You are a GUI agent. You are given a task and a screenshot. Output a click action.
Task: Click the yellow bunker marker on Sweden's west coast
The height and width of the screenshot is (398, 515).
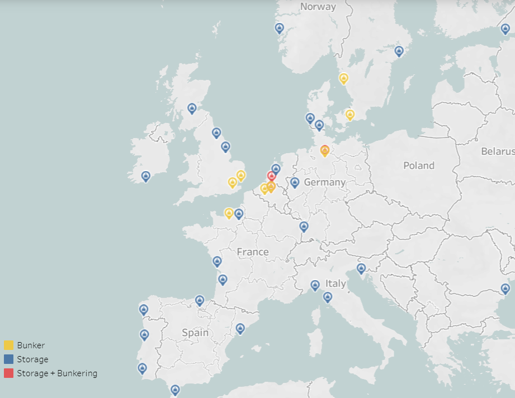point(343,79)
